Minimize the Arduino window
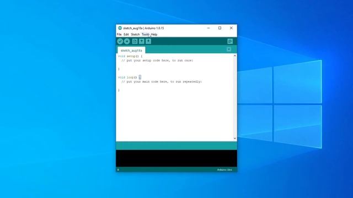Image resolution: width=353 pixels, height=198 pixels. tap(208, 28)
